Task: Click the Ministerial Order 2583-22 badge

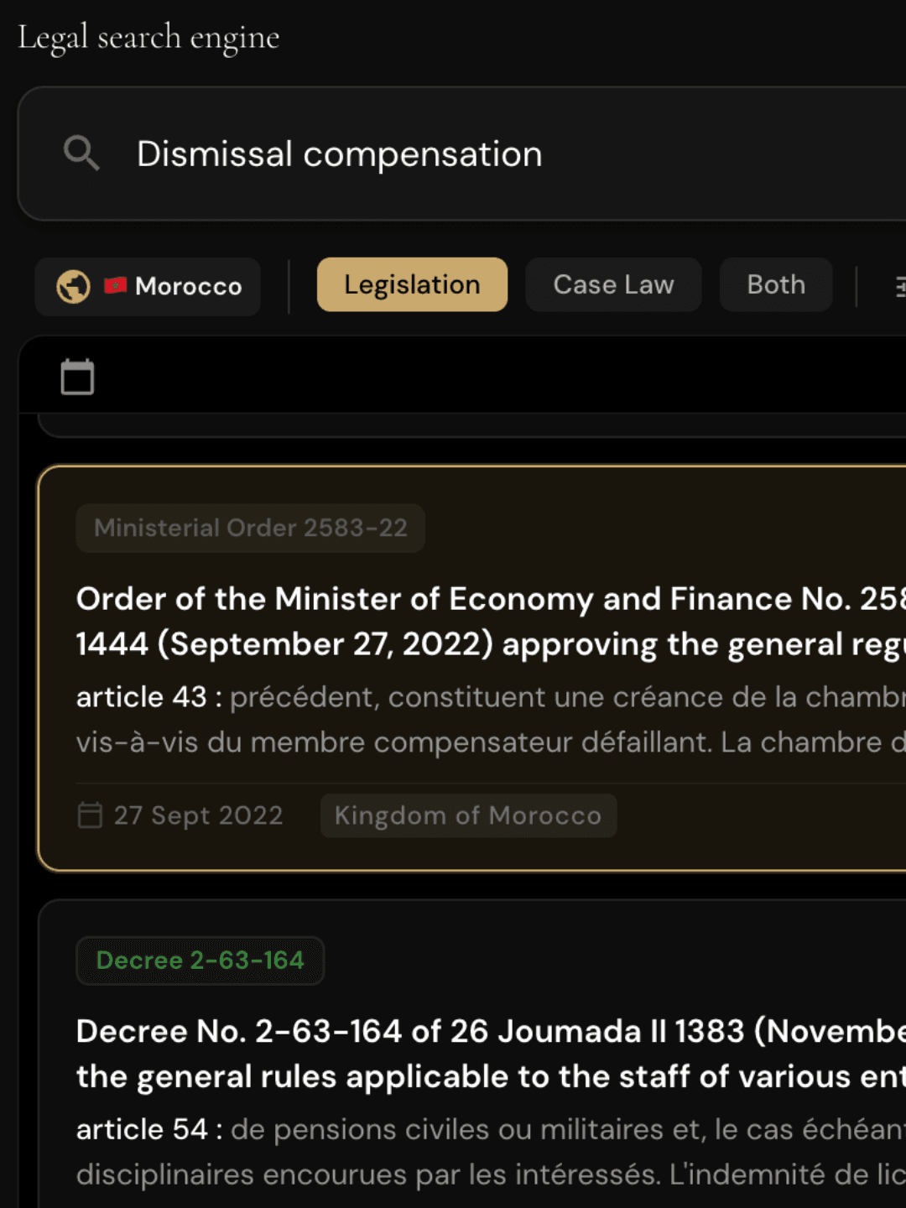Action: coord(250,528)
